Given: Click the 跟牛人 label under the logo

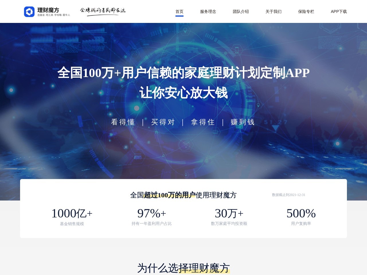Looking at the screenshot, I should tap(66, 15).
